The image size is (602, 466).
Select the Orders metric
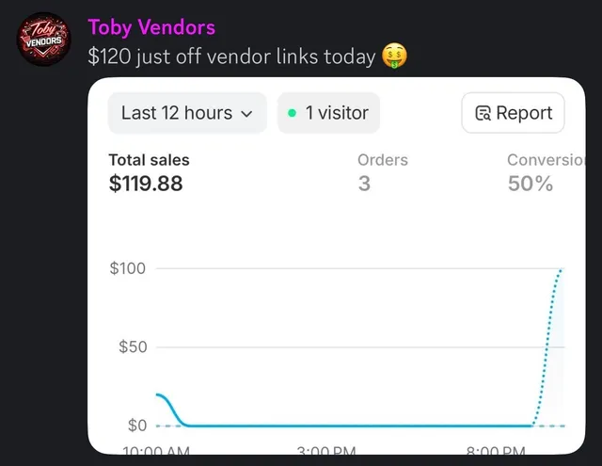click(x=383, y=173)
